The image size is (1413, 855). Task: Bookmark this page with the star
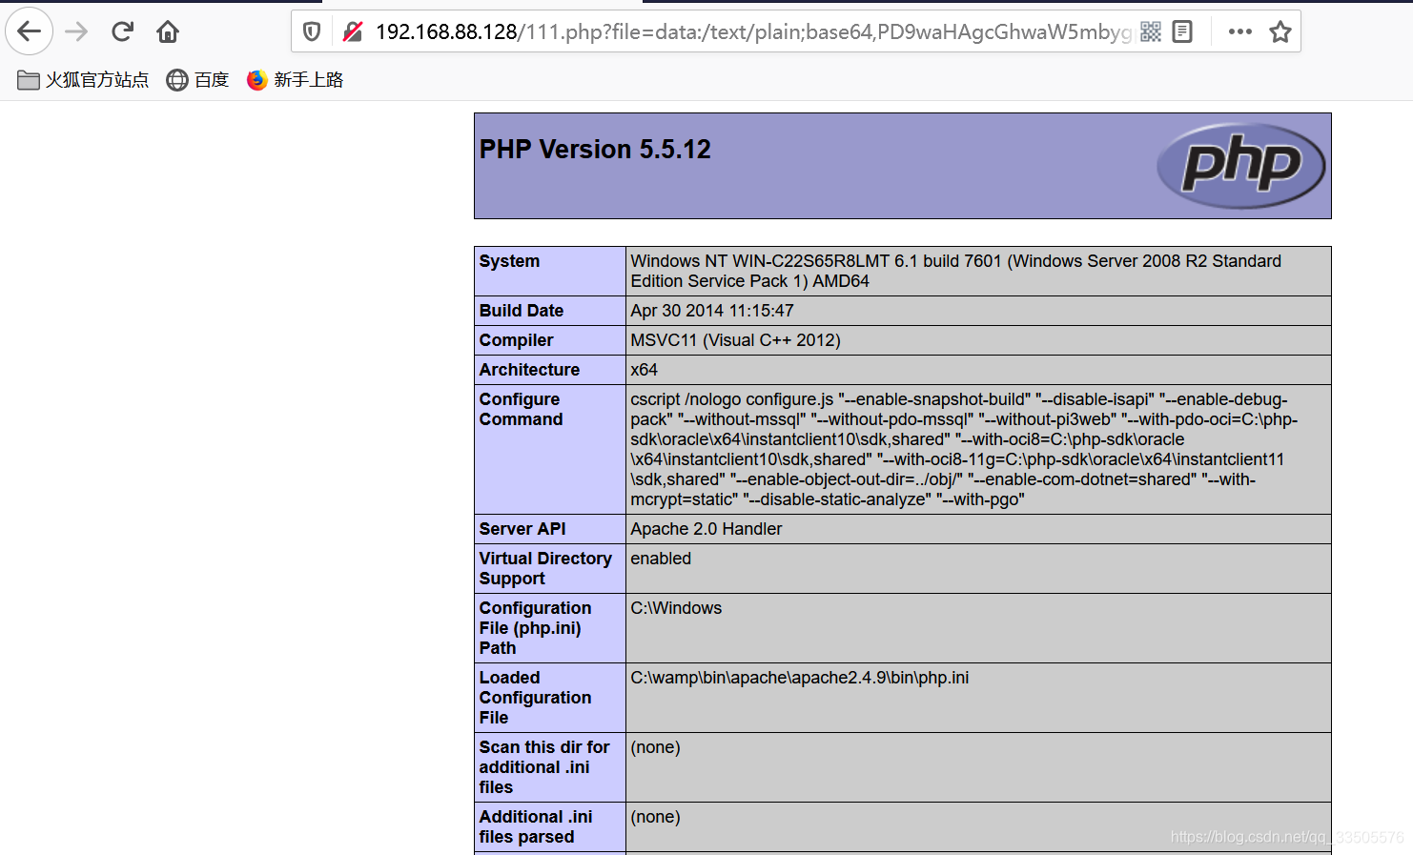(x=1280, y=31)
